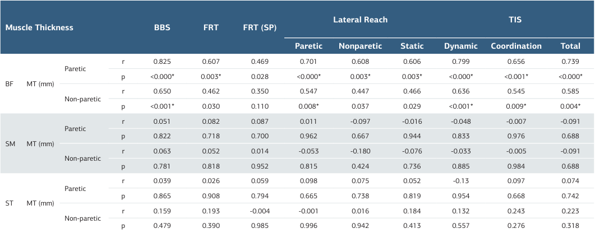Click the BBS column header
The width and height of the screenshot is (595, 233).
coord(162,27)
